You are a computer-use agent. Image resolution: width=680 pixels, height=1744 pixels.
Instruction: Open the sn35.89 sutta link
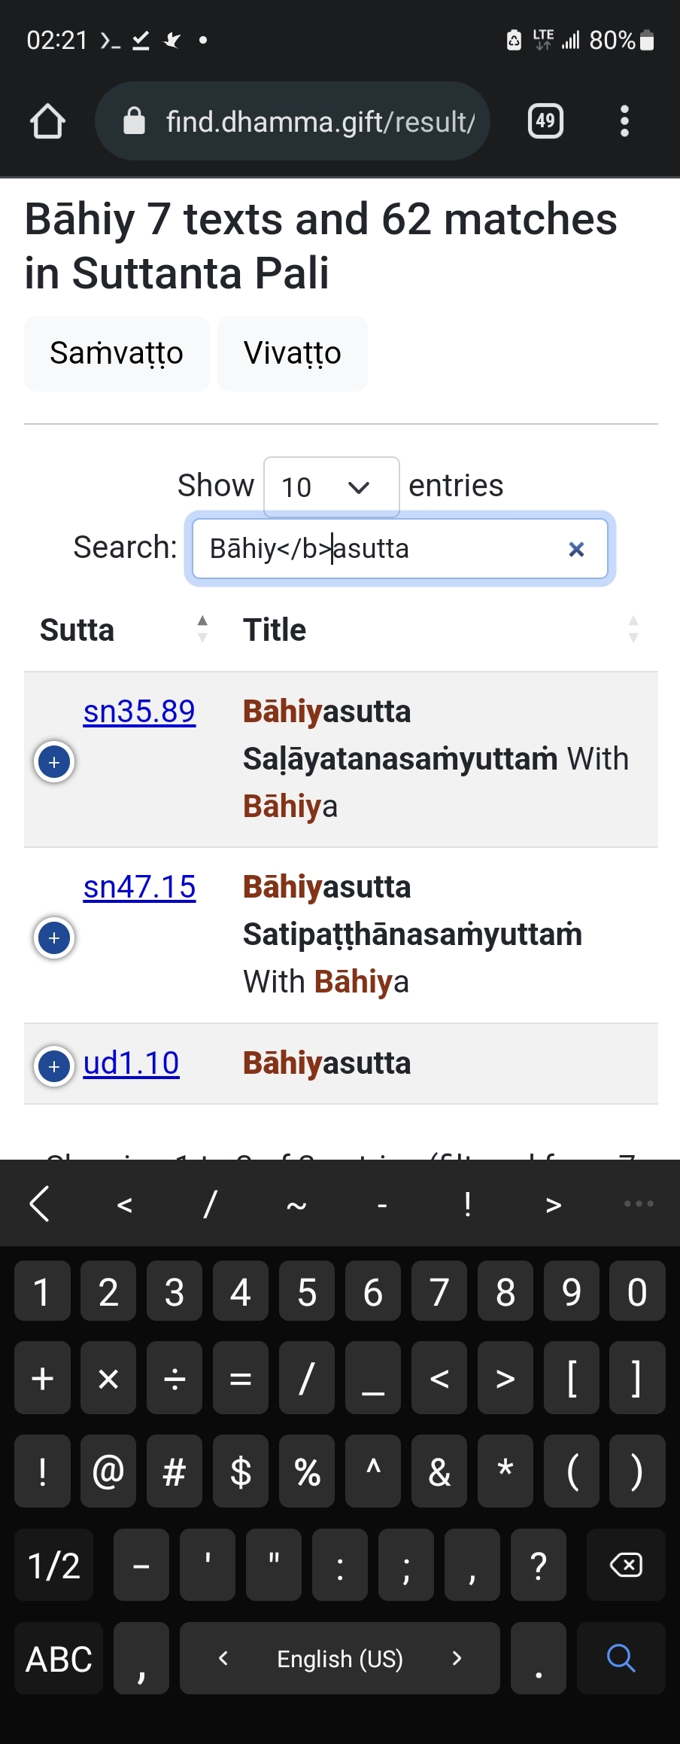(x=139, y=711)
